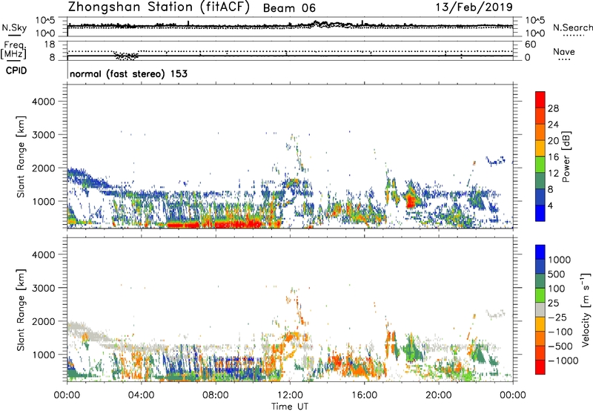
Task: Click '12' on the Power colorbar
Action: [x=553, y=174]
